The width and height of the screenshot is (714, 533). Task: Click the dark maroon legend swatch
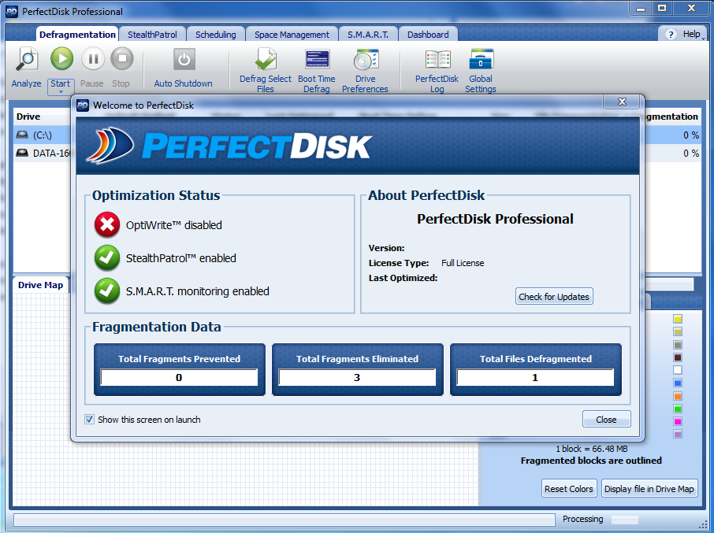pos(678,357)
